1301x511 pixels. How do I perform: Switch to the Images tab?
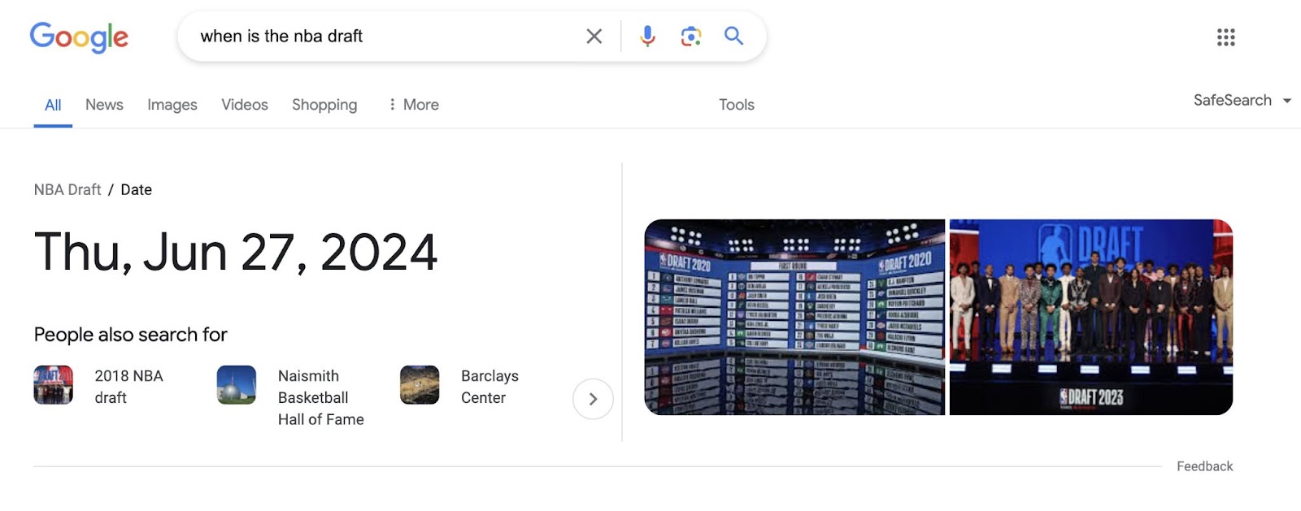[172, 105]
